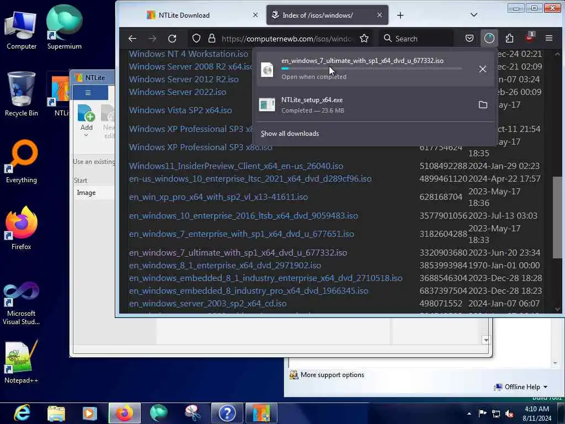Select the Recycle Bin desktop icon
The image size is (565, 424).
click(x=22, y=94)
